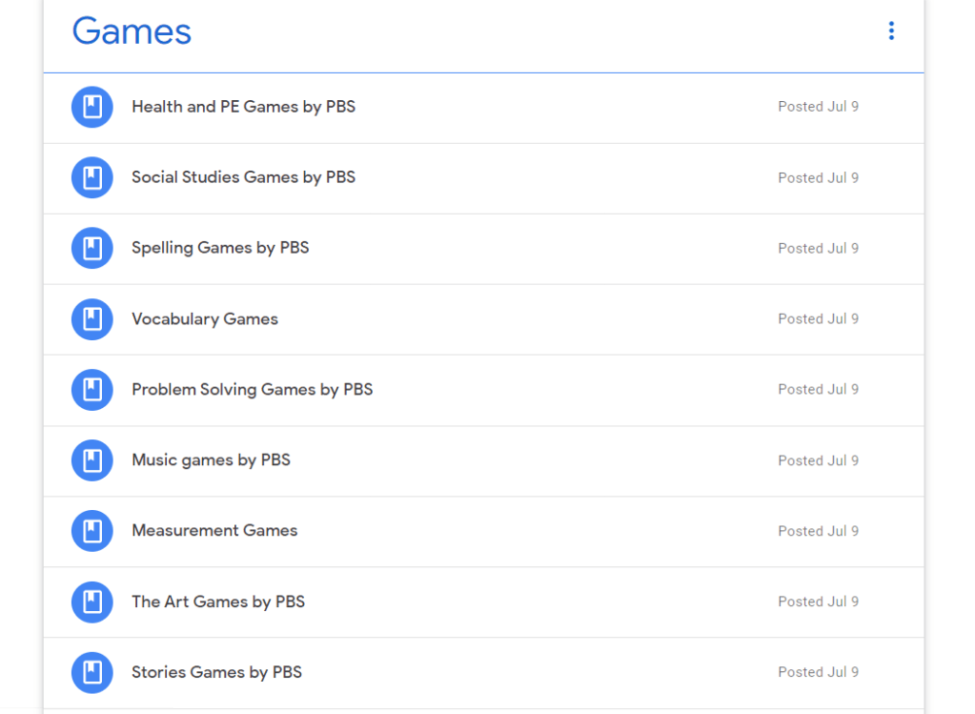Click The Art Games by PBS title

218,602
